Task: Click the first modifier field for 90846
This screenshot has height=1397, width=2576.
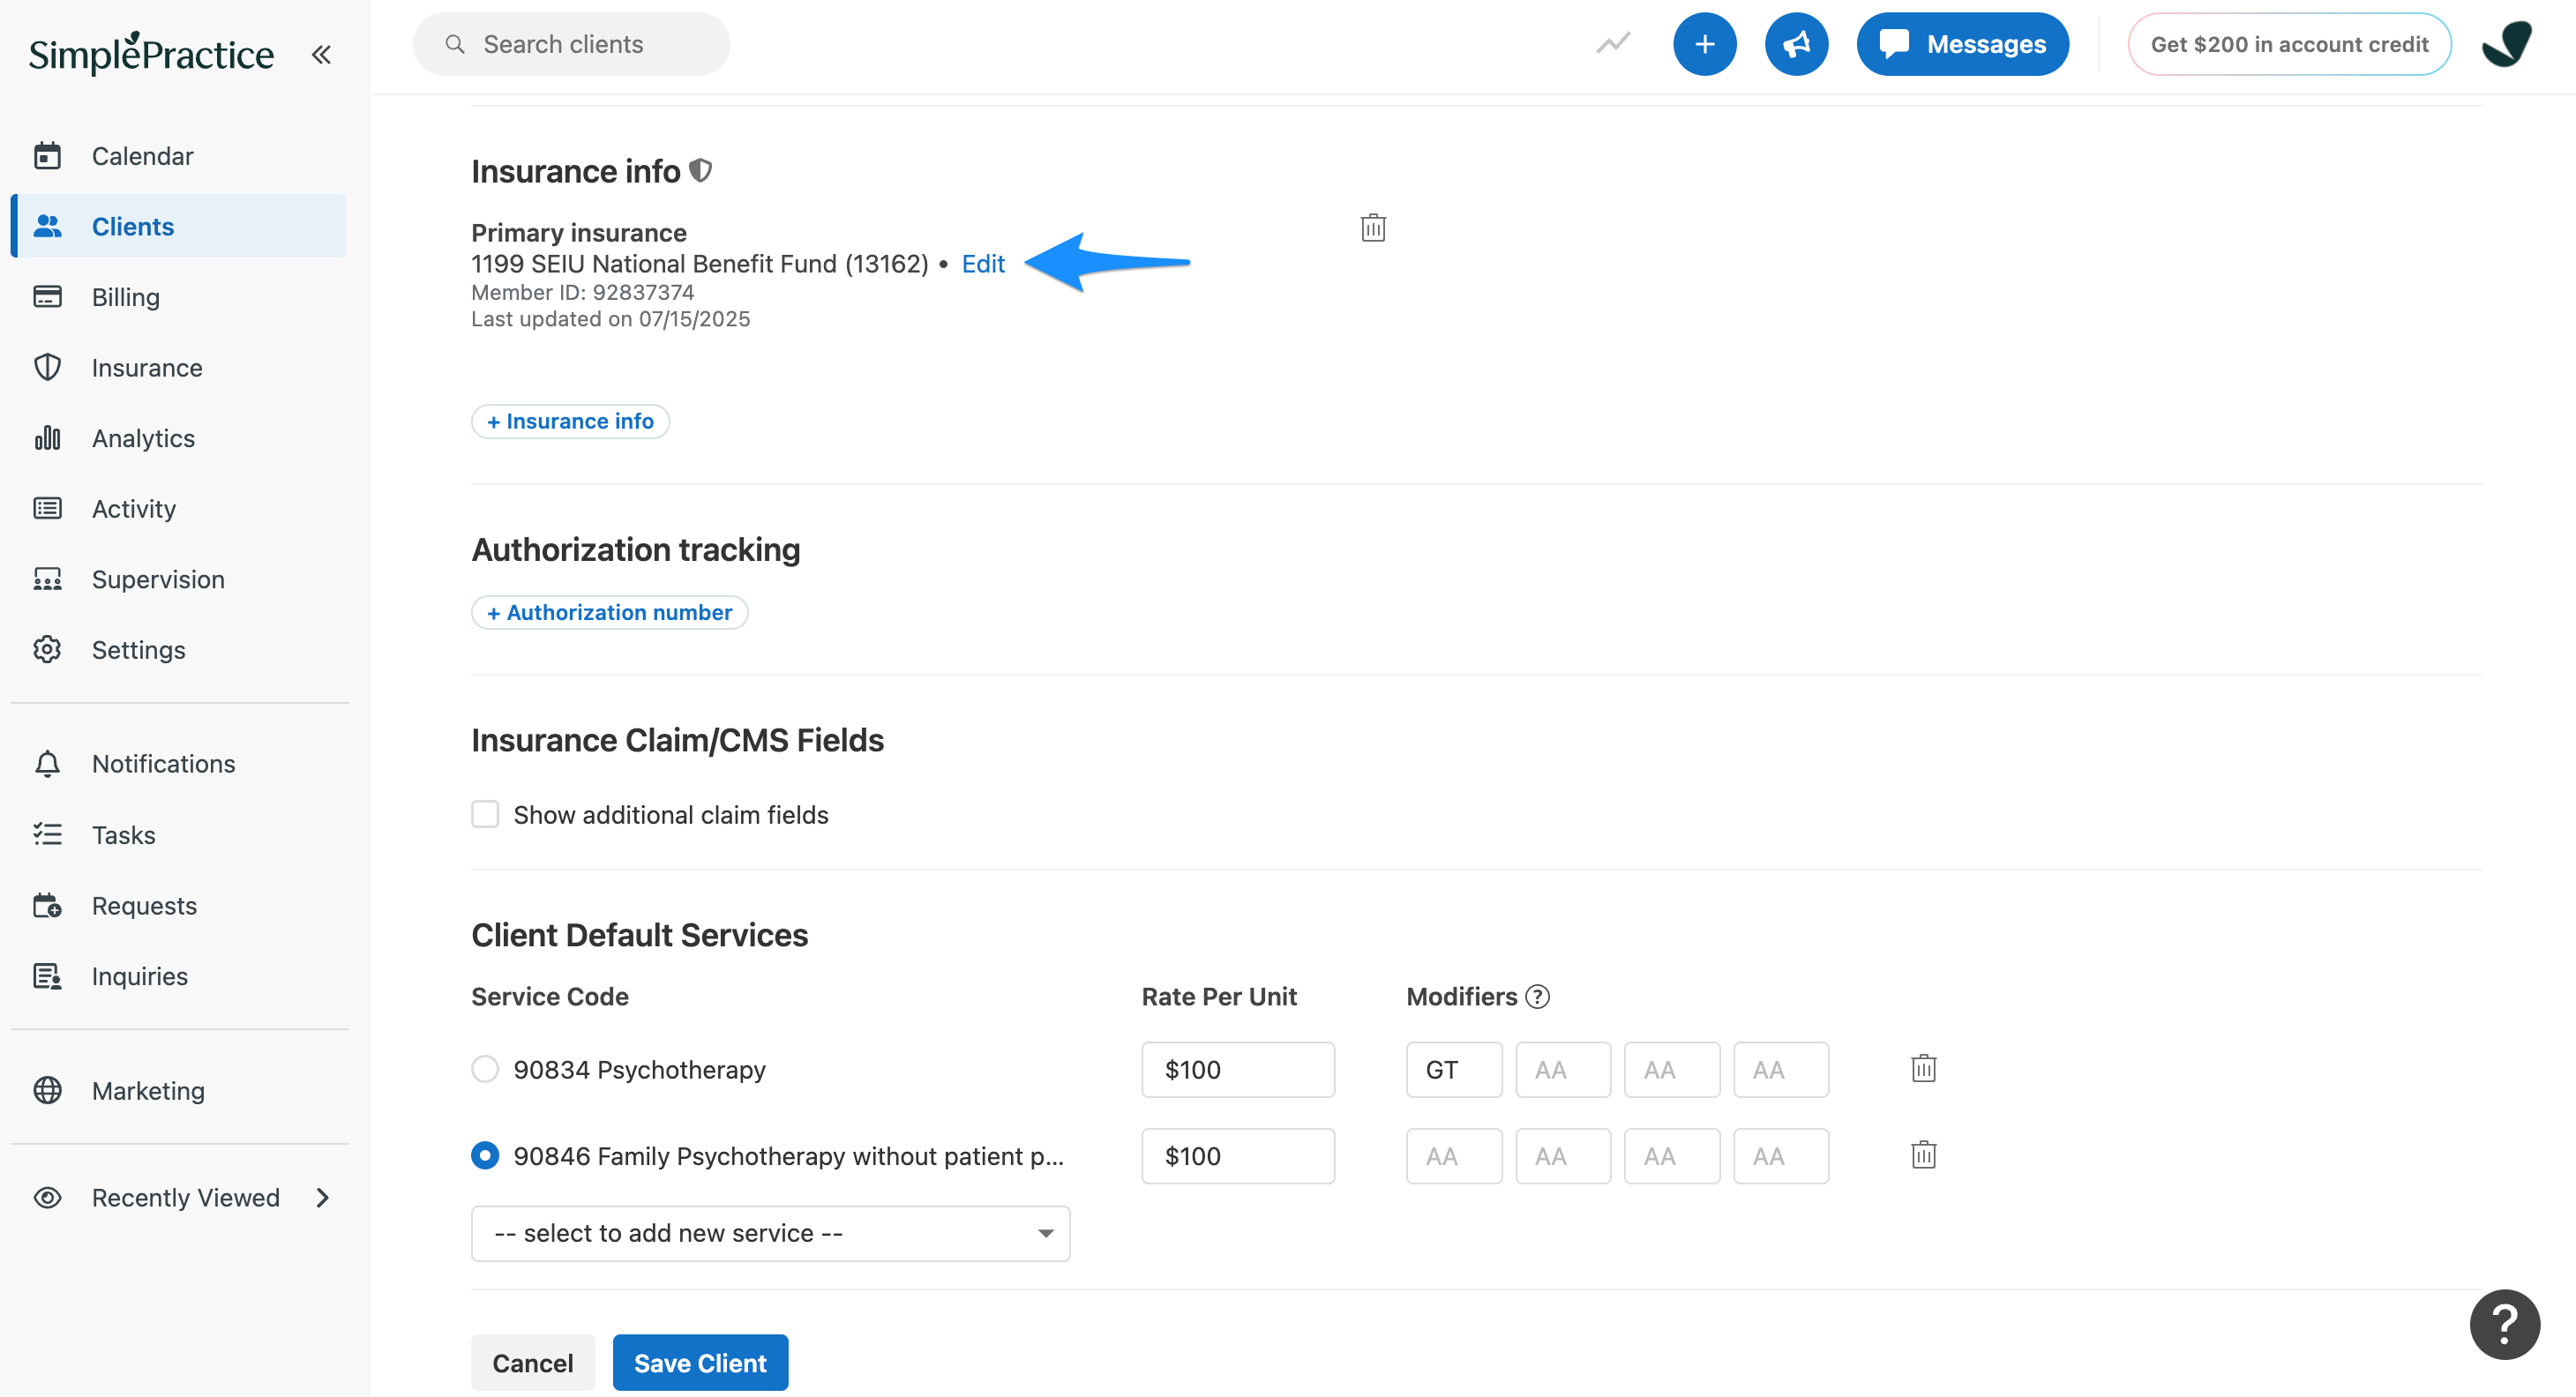Action: tap(1454, 1155)
